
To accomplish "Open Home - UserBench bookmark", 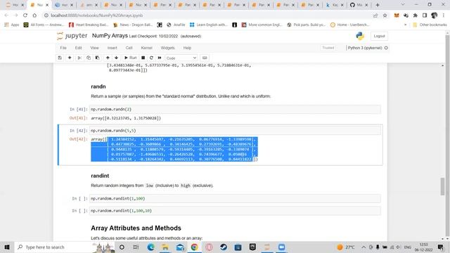I will point(350,25).
